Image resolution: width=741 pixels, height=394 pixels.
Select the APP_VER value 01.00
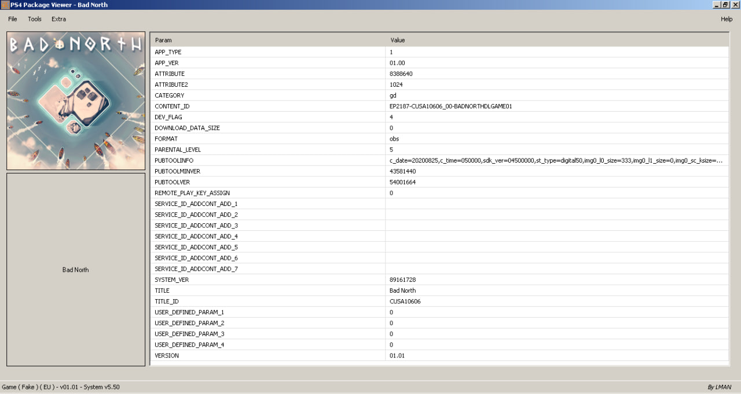[x=397, y=63]
